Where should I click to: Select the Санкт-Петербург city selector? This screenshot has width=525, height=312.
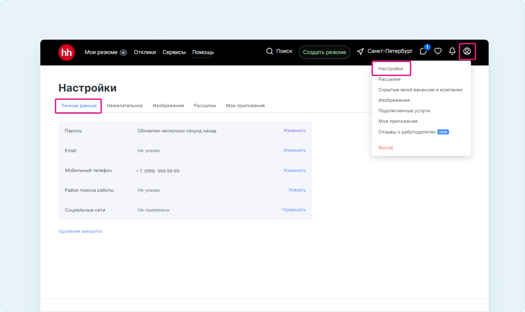pyautogui.click(x=390, y=51)
